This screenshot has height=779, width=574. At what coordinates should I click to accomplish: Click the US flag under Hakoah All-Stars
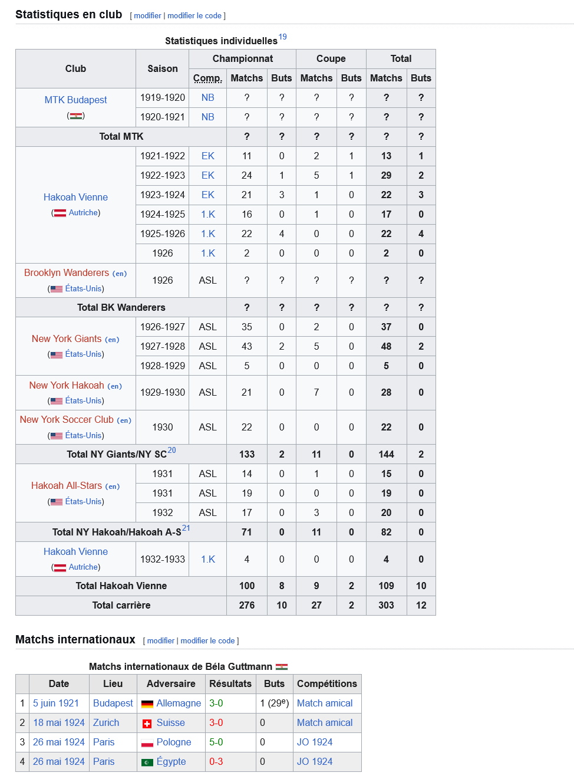(x=57, y=502)
